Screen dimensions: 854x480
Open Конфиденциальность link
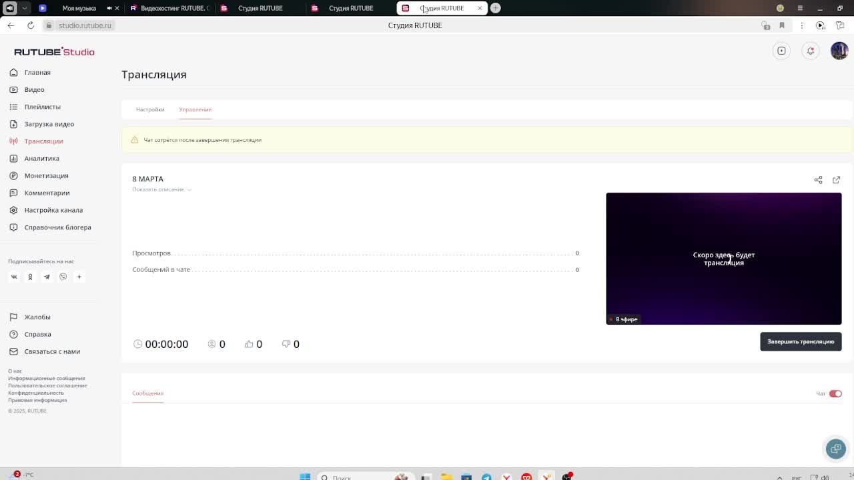pyautogui.click(x=36, y=393)
